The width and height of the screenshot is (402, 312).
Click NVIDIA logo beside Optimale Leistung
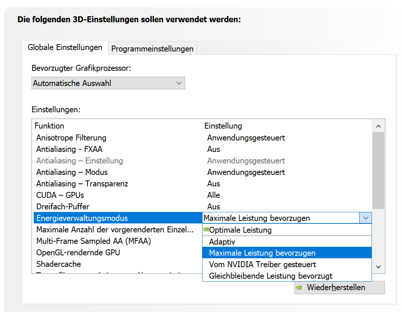[206, 229]
